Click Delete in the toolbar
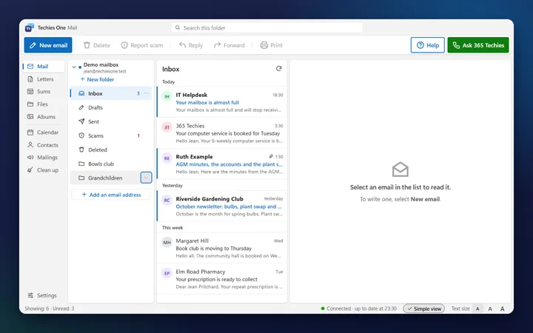The width and height of the screenshot is (533, 333). pyautogui.click(x=97, y=45)
